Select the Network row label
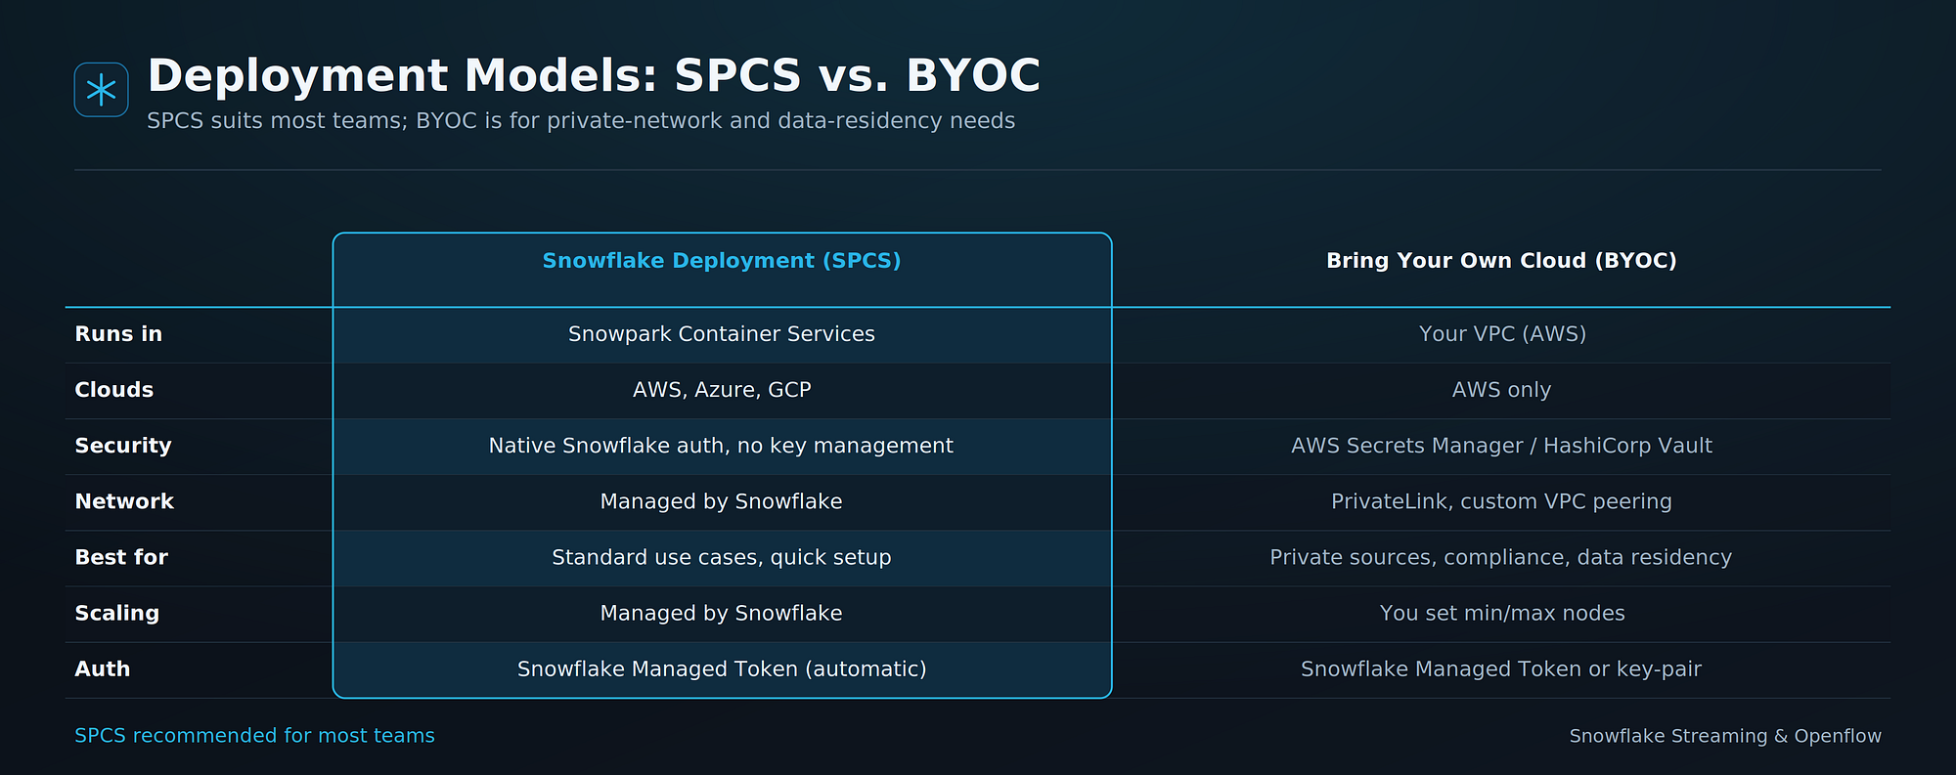The height and width of the screenshot is (775, 1956). click(x=124, y=501)
